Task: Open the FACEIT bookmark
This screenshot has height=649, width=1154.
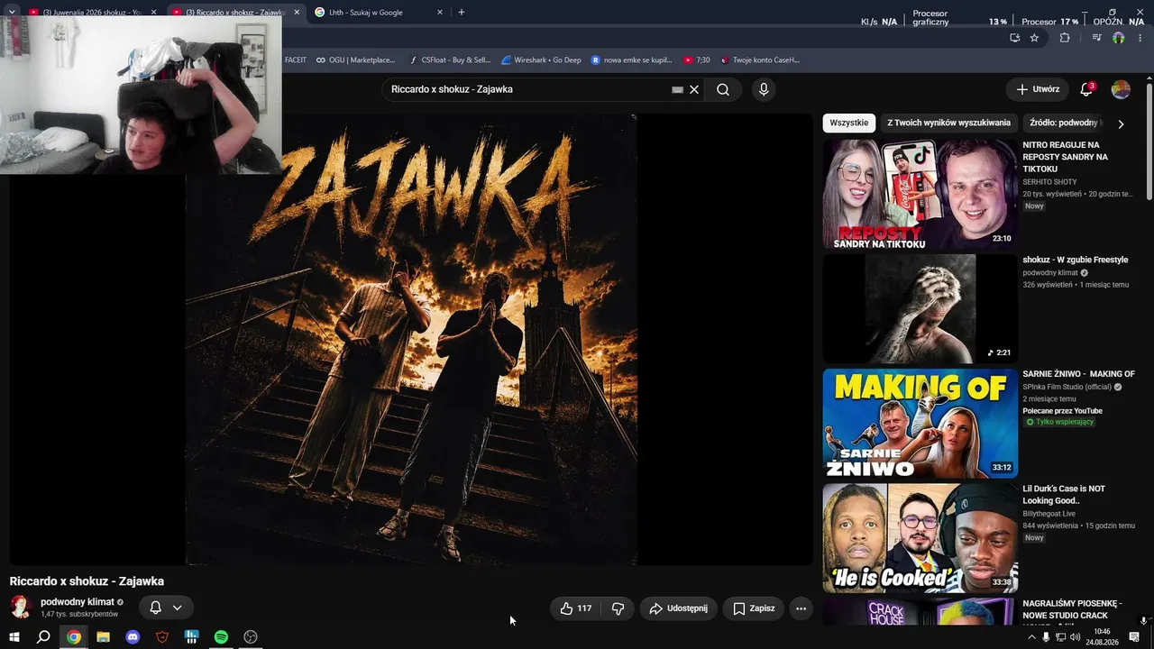Action: 296,60
